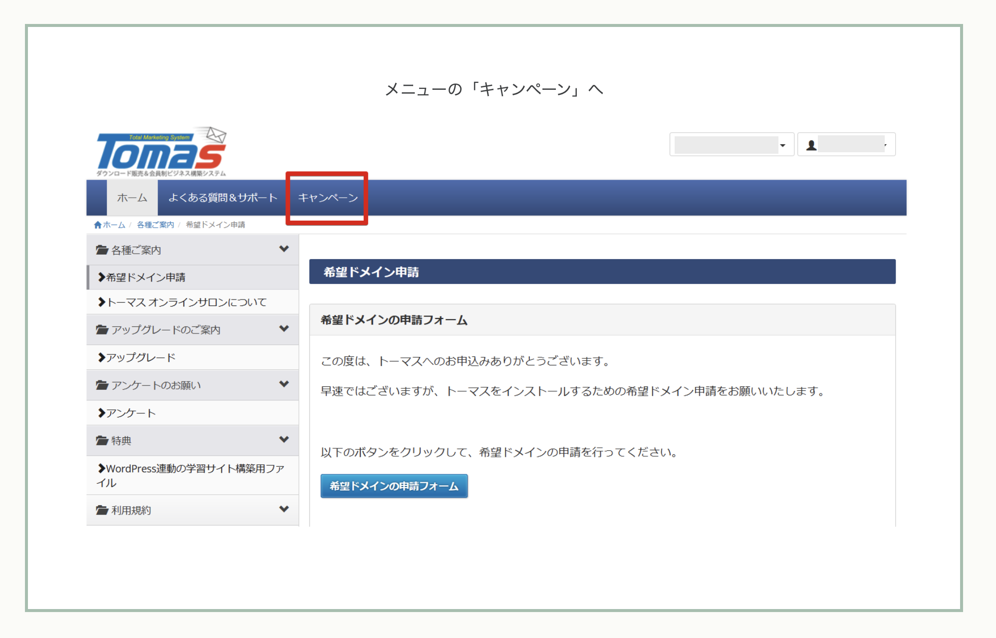The height and width of the screenshot is (638, 996).
Task: Click the folder icon beside アップグレードのご案内
Action: coord(102,330)
